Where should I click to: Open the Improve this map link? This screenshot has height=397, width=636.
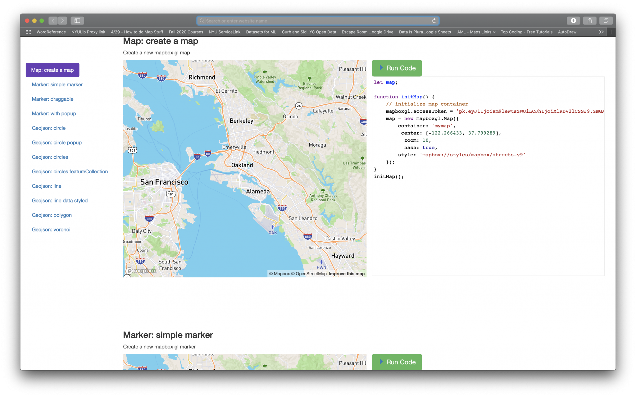pyautogui.click(x=346, y=274)
